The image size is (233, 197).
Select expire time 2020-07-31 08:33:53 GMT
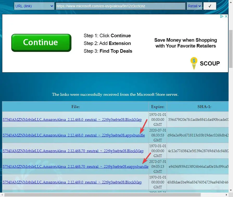click(158, 135)
